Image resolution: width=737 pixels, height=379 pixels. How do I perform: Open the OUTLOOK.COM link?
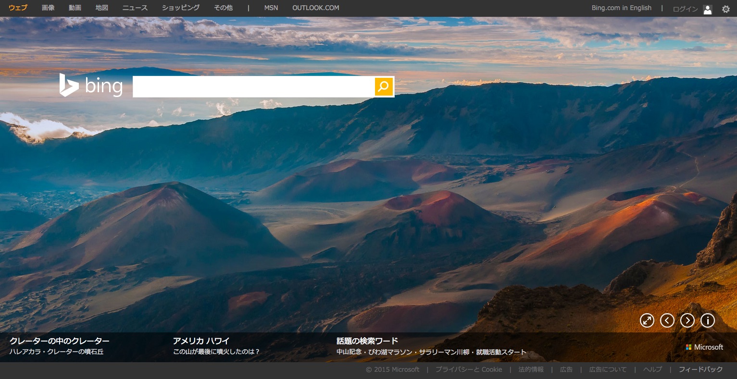[315, 8]
